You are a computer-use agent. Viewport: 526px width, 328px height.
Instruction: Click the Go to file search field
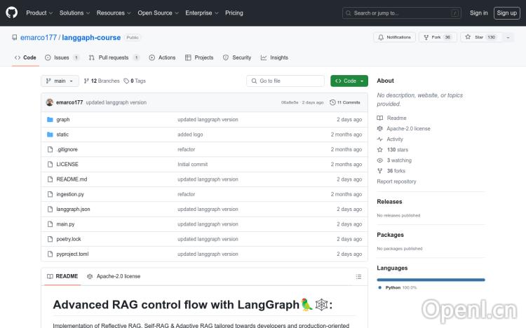(285, 81)
